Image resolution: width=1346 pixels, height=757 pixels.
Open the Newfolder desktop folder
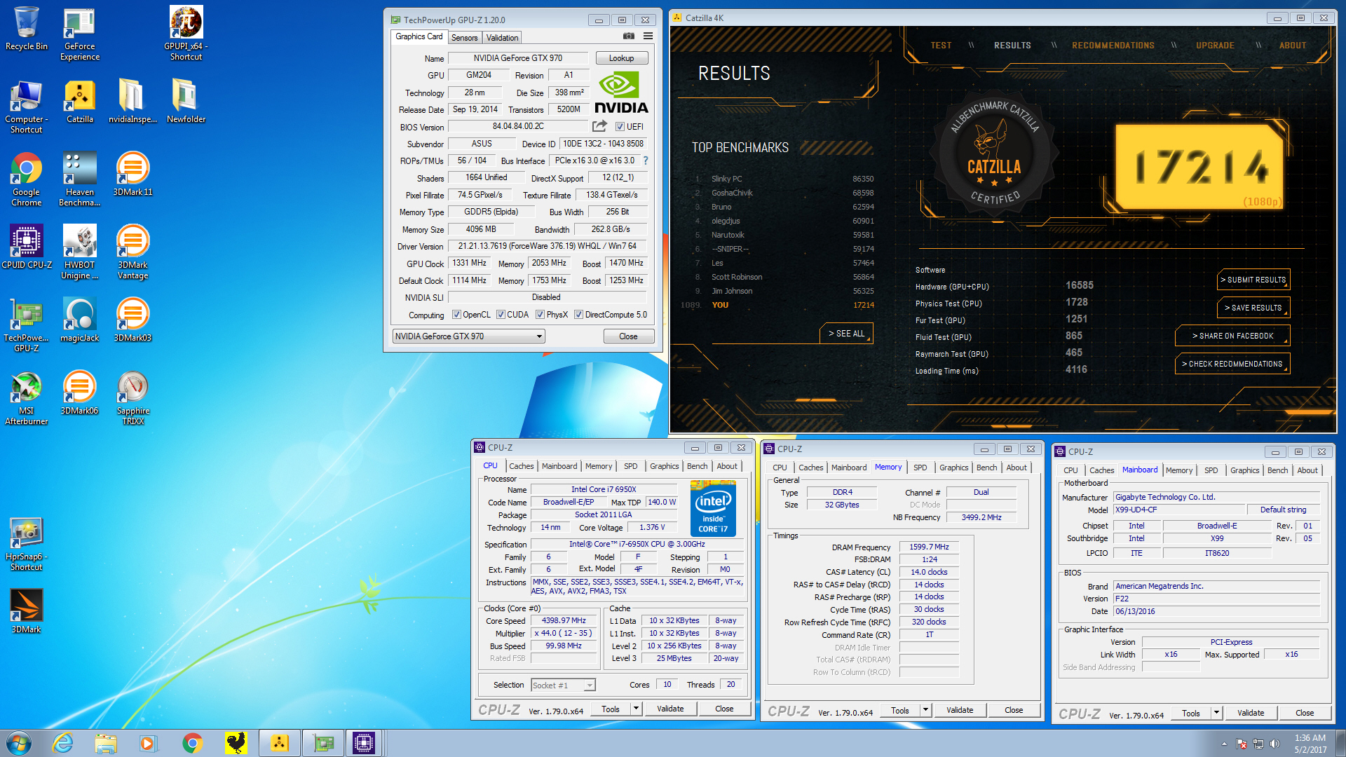tap(186, 102)
